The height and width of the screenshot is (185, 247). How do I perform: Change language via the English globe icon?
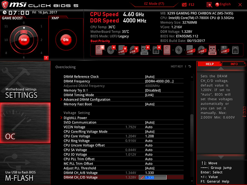tap(217, 5)
